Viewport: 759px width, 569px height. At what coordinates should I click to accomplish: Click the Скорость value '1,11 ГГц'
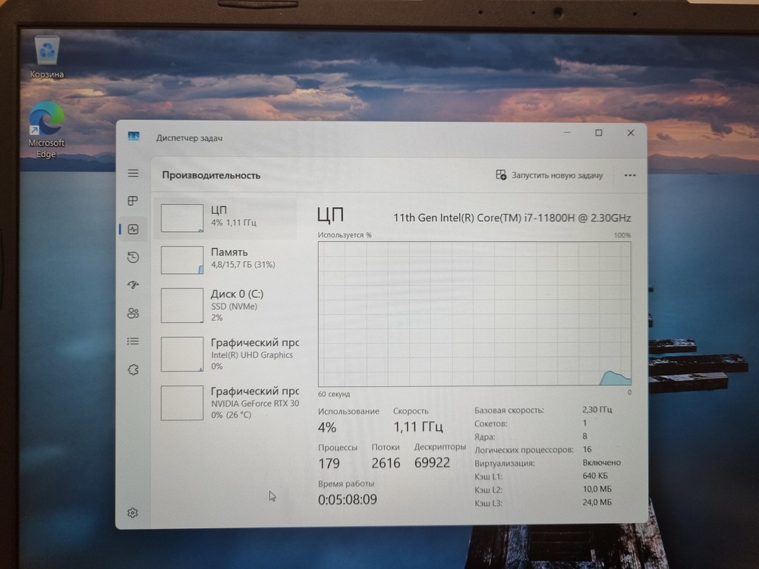tap(418, 426)
